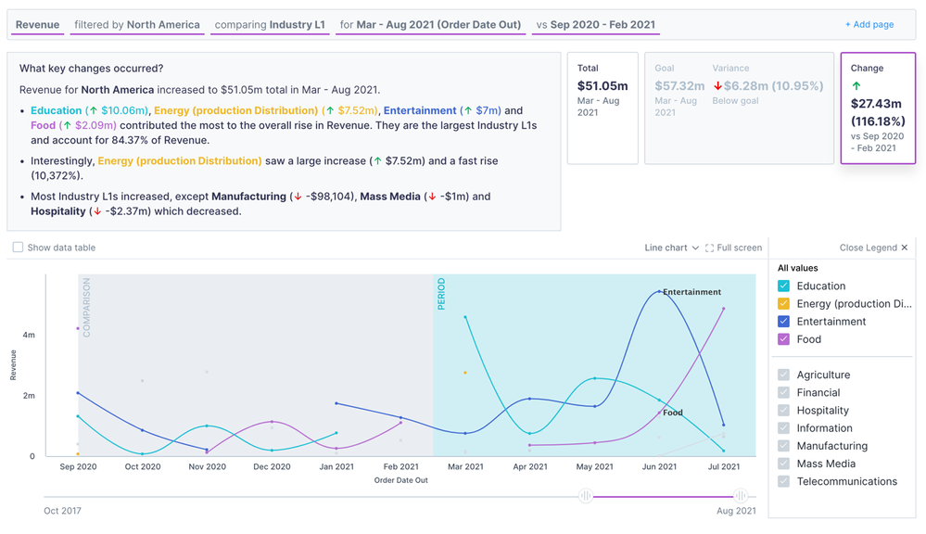Click the Add page link

[x=869, y=25]
